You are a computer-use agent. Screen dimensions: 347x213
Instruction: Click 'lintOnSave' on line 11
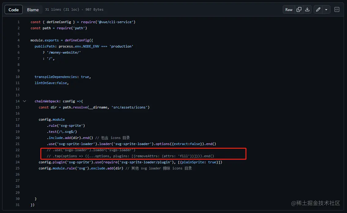pyautogui.click(x=44, y=83)
